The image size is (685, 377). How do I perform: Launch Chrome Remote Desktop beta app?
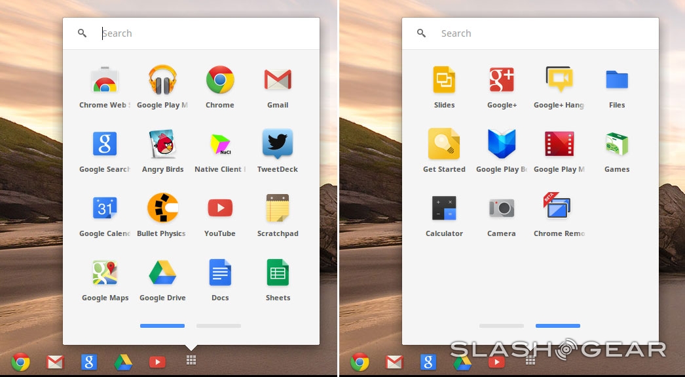tap(559, 209)
